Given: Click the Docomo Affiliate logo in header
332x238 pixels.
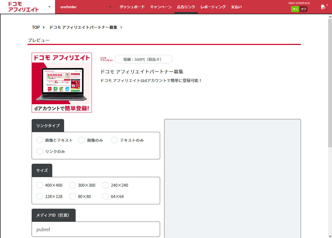Looking at the screenshot, I should pos(23,7).
